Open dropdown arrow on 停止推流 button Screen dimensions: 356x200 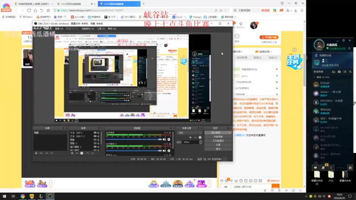[x=229, y=132]
